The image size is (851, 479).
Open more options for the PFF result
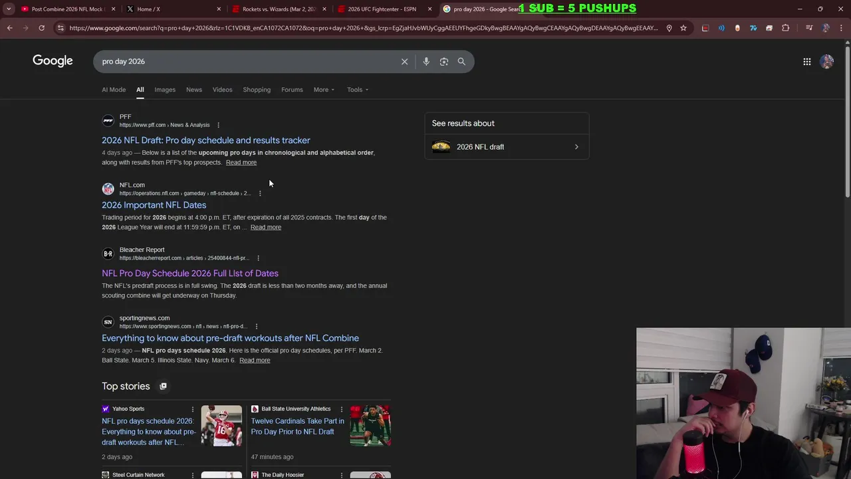pyautogui.click(x=218, y=125)
